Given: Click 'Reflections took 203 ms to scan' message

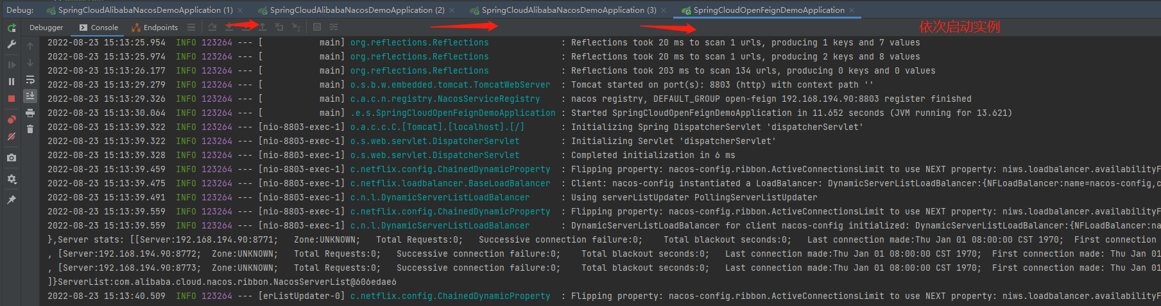Looking at the screenshot, I should (x=753, y=70).
